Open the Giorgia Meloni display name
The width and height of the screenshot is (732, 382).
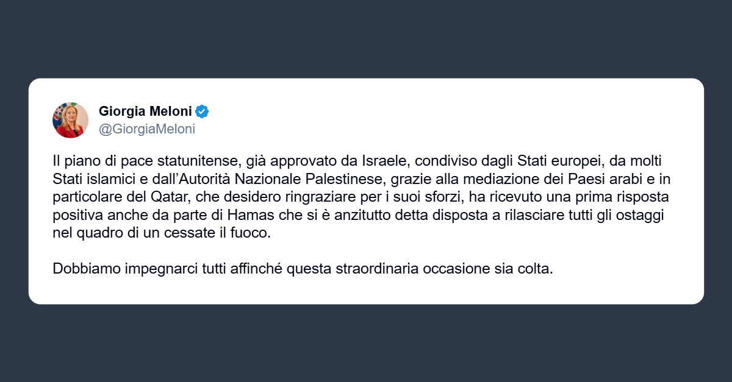point(145,111)
